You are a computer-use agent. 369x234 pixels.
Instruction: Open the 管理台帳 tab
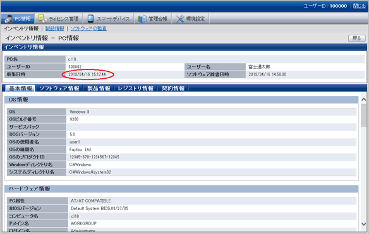click(x=153, y=18)
